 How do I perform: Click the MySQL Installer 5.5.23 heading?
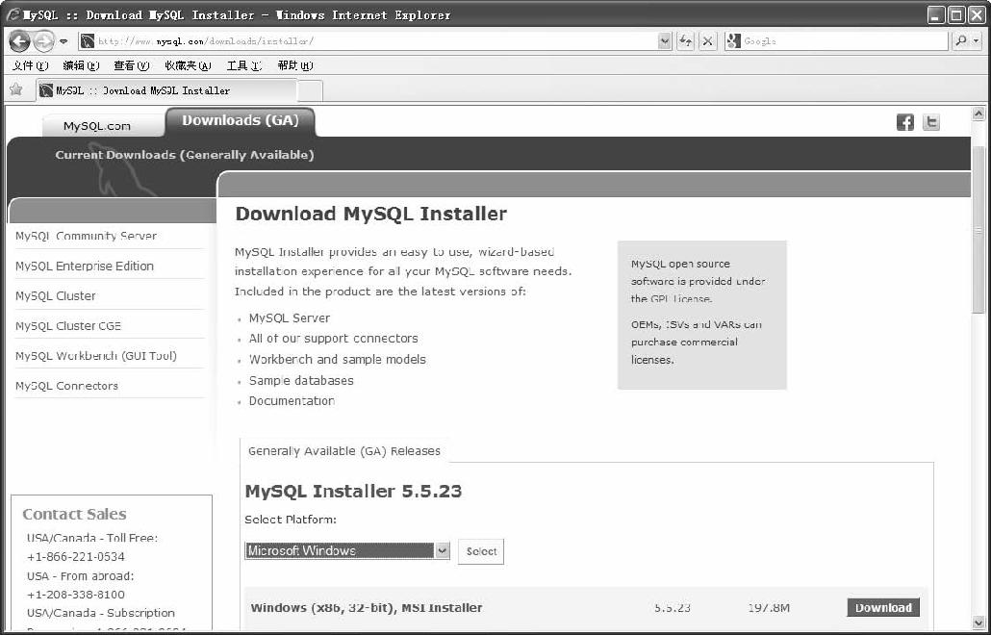pos(353,491)
